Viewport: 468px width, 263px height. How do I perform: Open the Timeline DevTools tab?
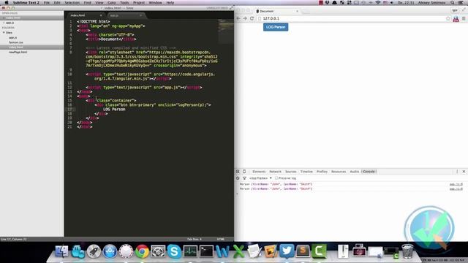point(306,172)
